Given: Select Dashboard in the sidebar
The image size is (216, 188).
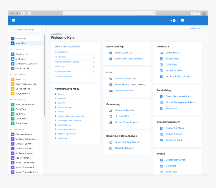Looking at the screenshot, I should coord(21,39).
